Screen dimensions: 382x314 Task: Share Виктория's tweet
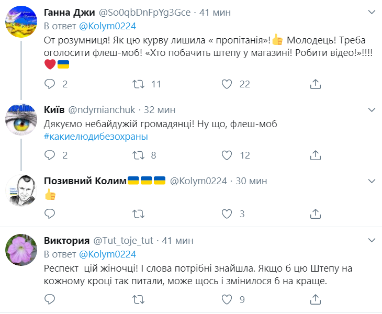(x=316, y=299)
